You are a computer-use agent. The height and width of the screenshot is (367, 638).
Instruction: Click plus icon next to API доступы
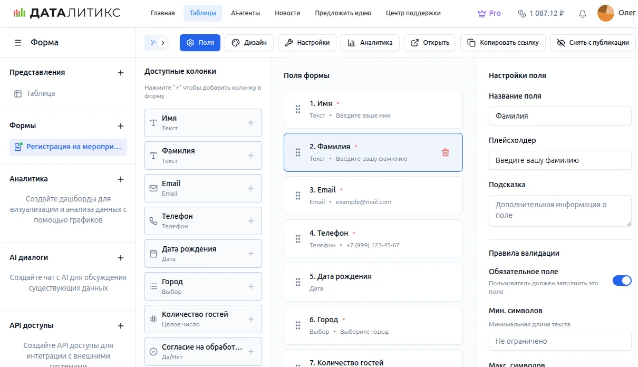point(121,326)
